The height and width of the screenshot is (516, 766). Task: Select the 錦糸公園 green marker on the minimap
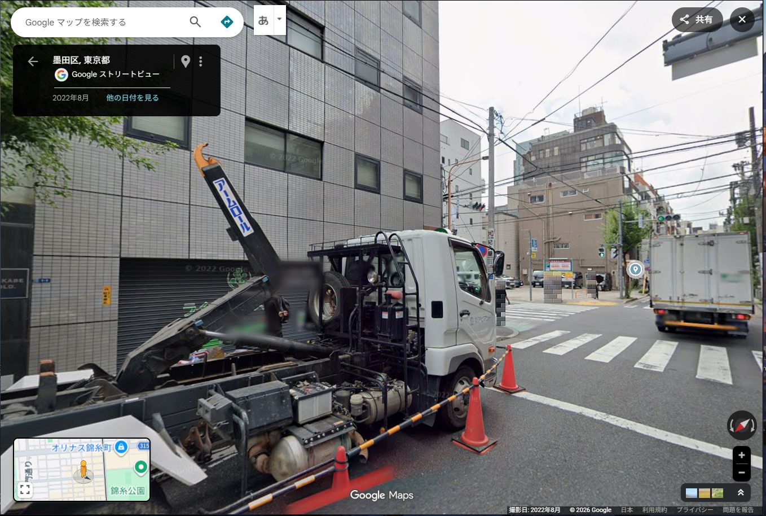[x=140, y=467]
